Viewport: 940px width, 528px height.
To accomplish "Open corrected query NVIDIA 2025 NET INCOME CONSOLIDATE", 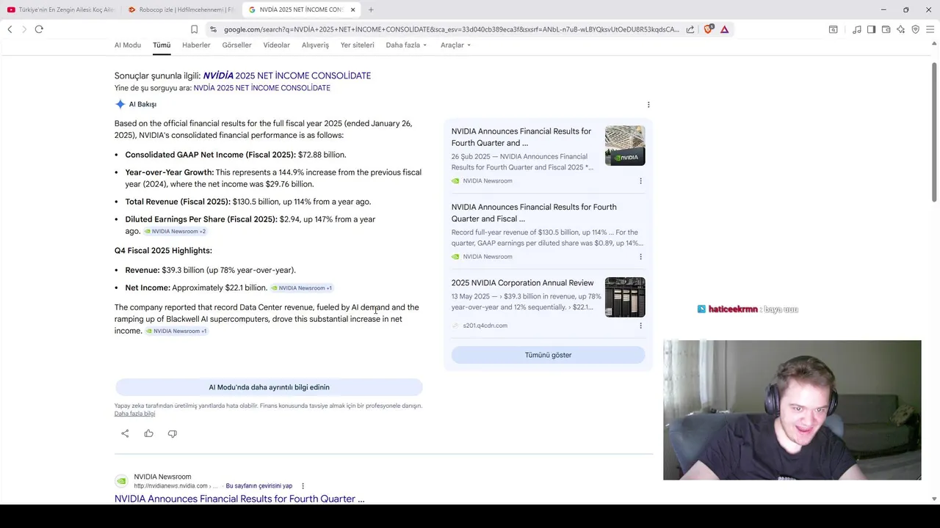I will [287, 76].
